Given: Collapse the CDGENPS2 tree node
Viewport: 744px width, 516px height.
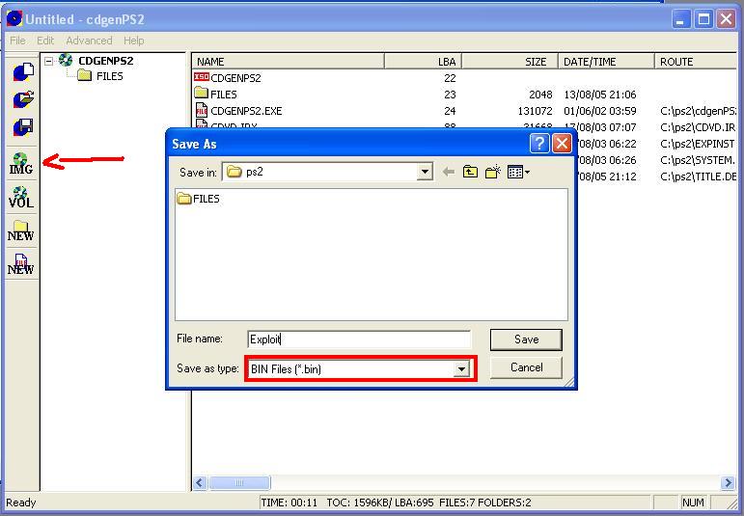Looking at the screenshot, I should (x=49, y=61).
